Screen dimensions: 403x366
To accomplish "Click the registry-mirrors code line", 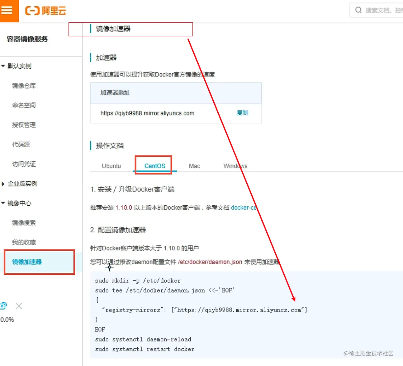I will point(205,310).
